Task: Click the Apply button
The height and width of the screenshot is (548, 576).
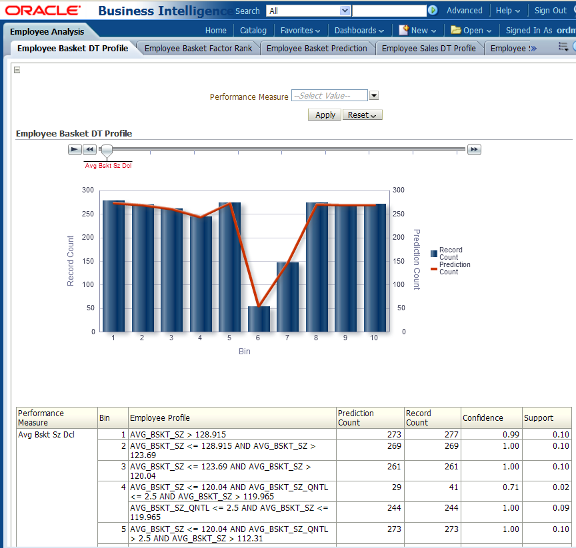Action: 325,115
